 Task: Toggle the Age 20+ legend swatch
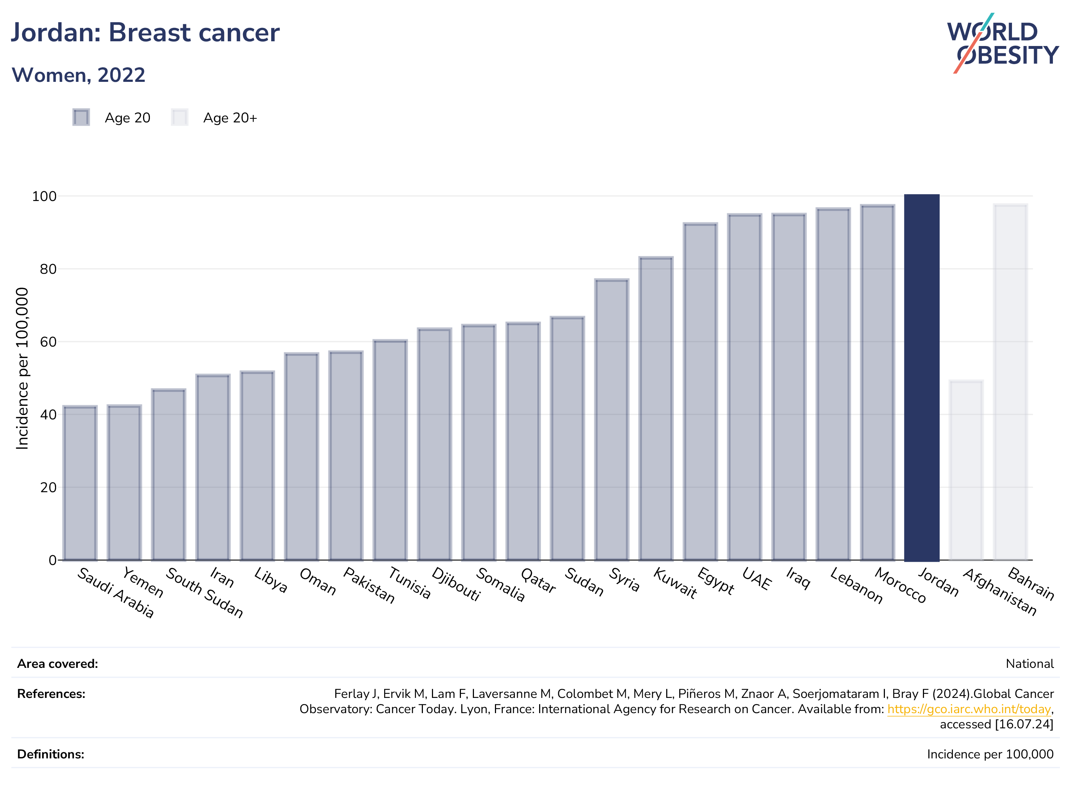(180, 117)
